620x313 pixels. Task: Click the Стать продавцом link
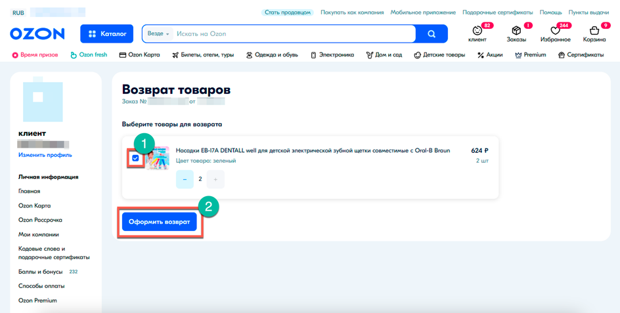point(288,12)
